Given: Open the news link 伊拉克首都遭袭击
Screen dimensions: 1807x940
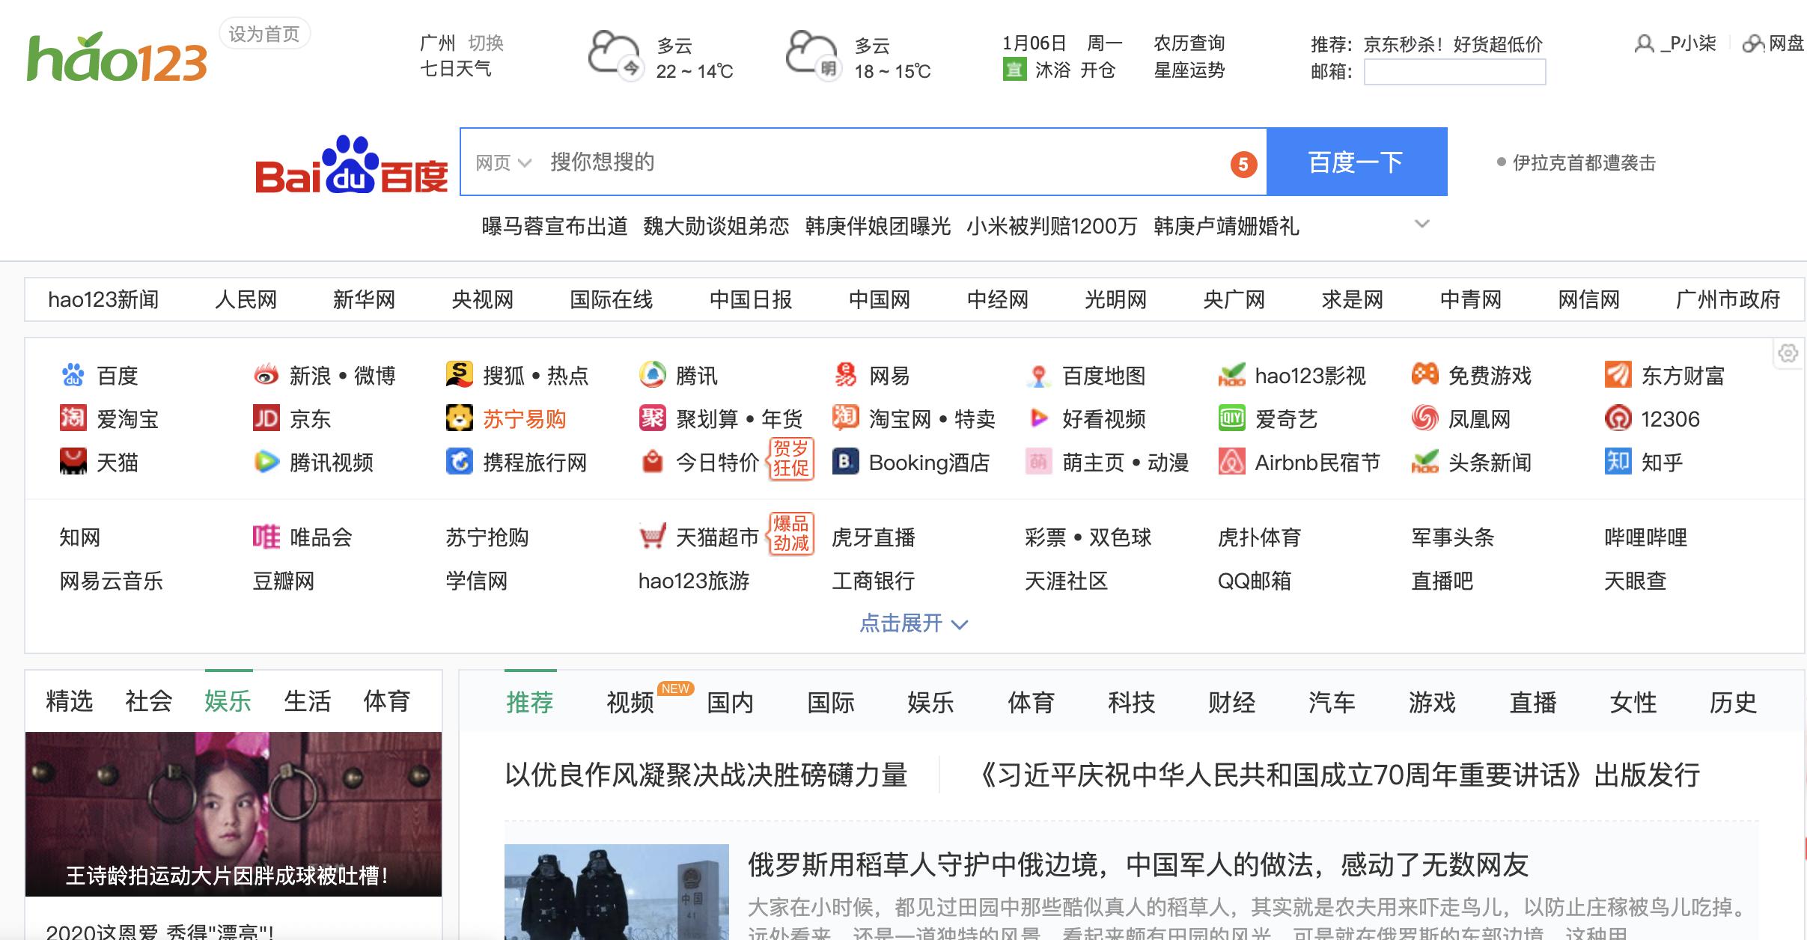Looking at the screenshot, I should [1585, 161].
